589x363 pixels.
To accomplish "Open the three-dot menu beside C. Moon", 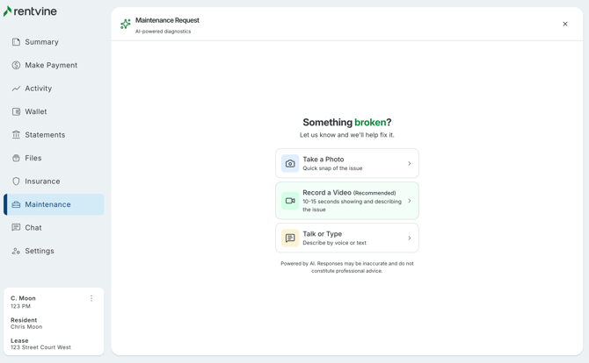I will [x=91, y=299].
